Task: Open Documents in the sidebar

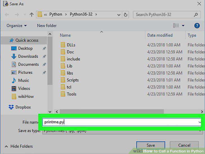Action: [x=28, y=64]
